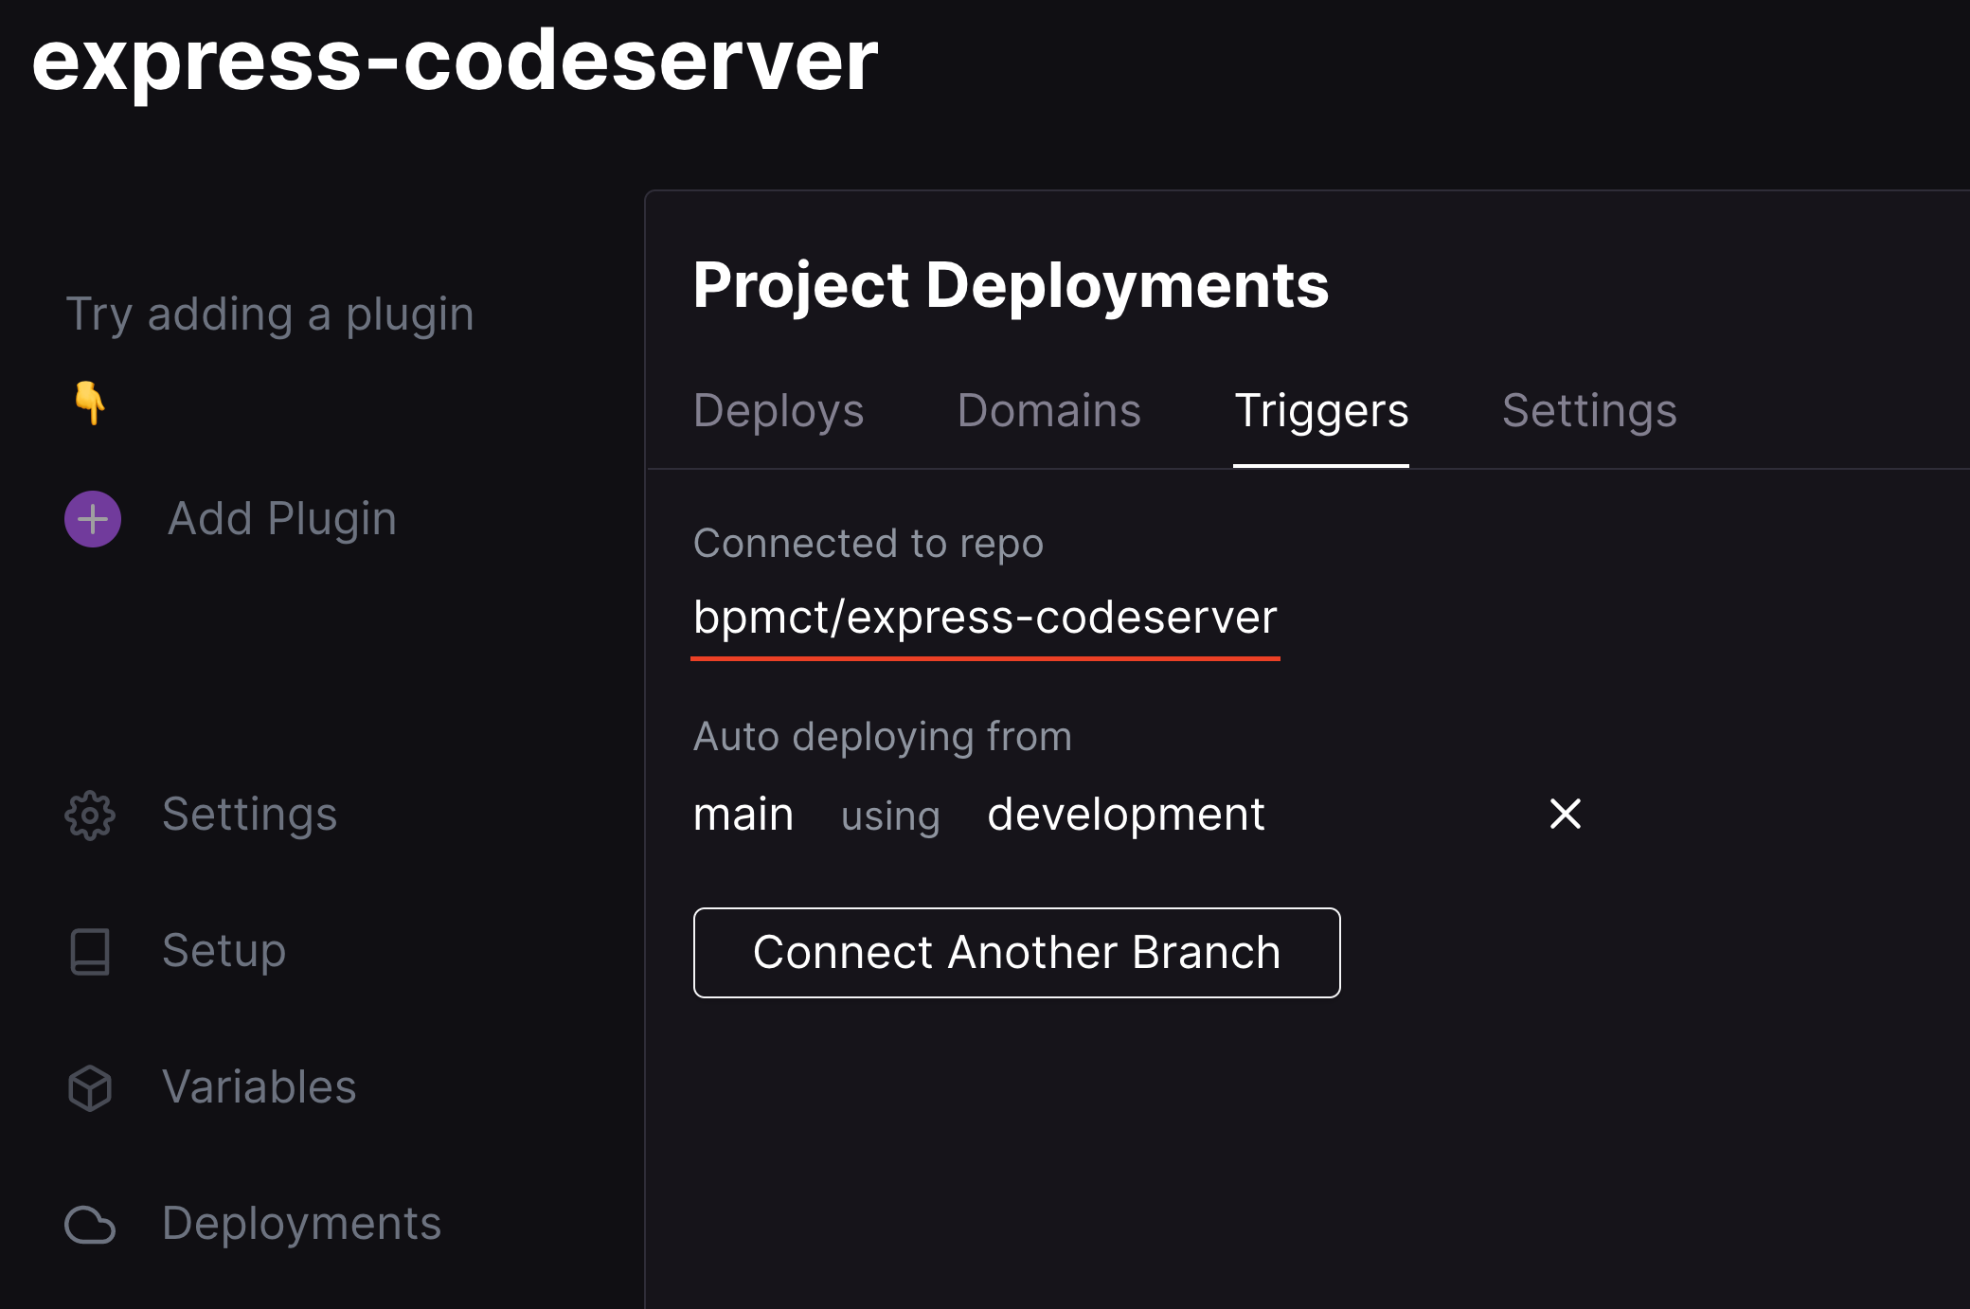Click the development environment label

pyautogui.click(x=1125, y=815)
